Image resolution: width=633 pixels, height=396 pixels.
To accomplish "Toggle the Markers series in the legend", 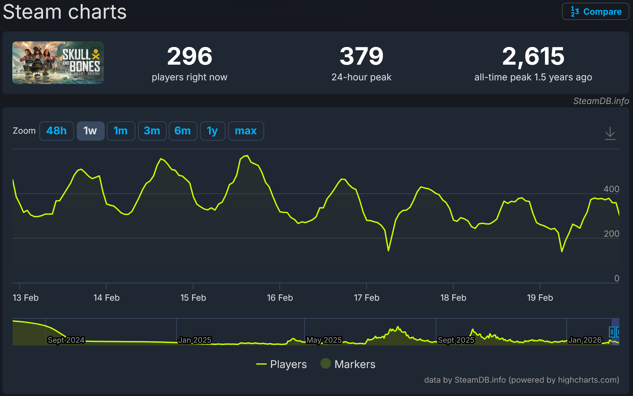I will coord(355,364).
